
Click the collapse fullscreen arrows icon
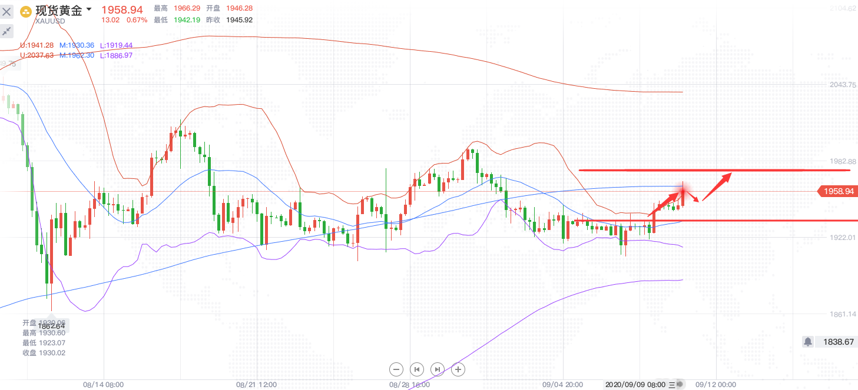[x=7, y=31]
